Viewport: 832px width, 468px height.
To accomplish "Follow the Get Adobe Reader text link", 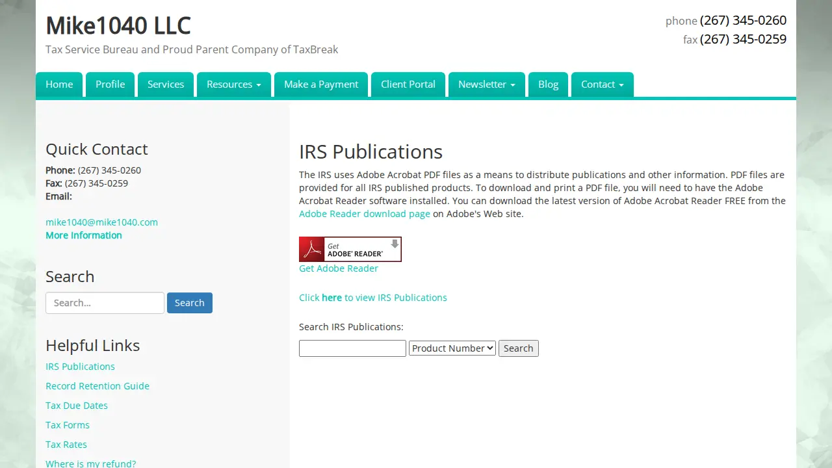I will coord(339,268).
